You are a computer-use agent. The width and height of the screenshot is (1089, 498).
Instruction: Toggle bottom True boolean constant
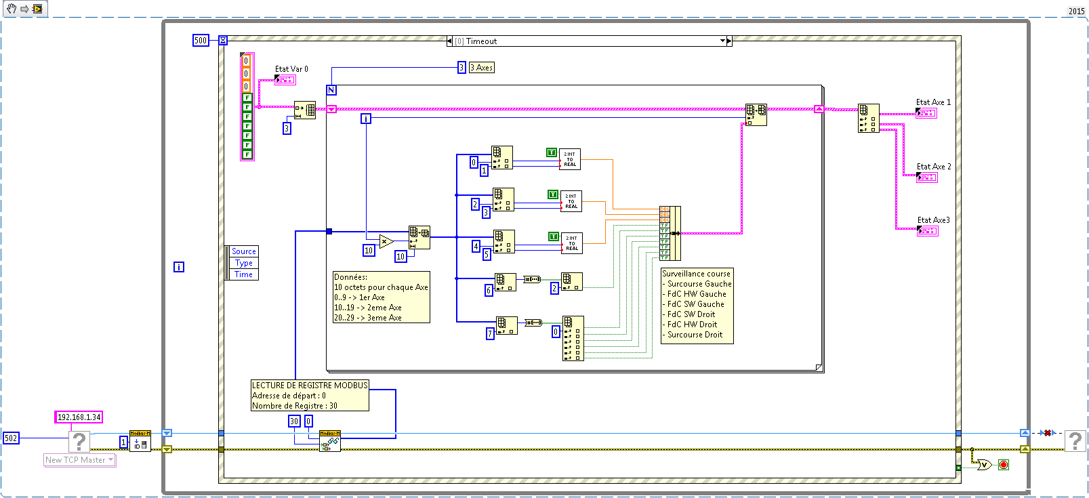(554, 236)
